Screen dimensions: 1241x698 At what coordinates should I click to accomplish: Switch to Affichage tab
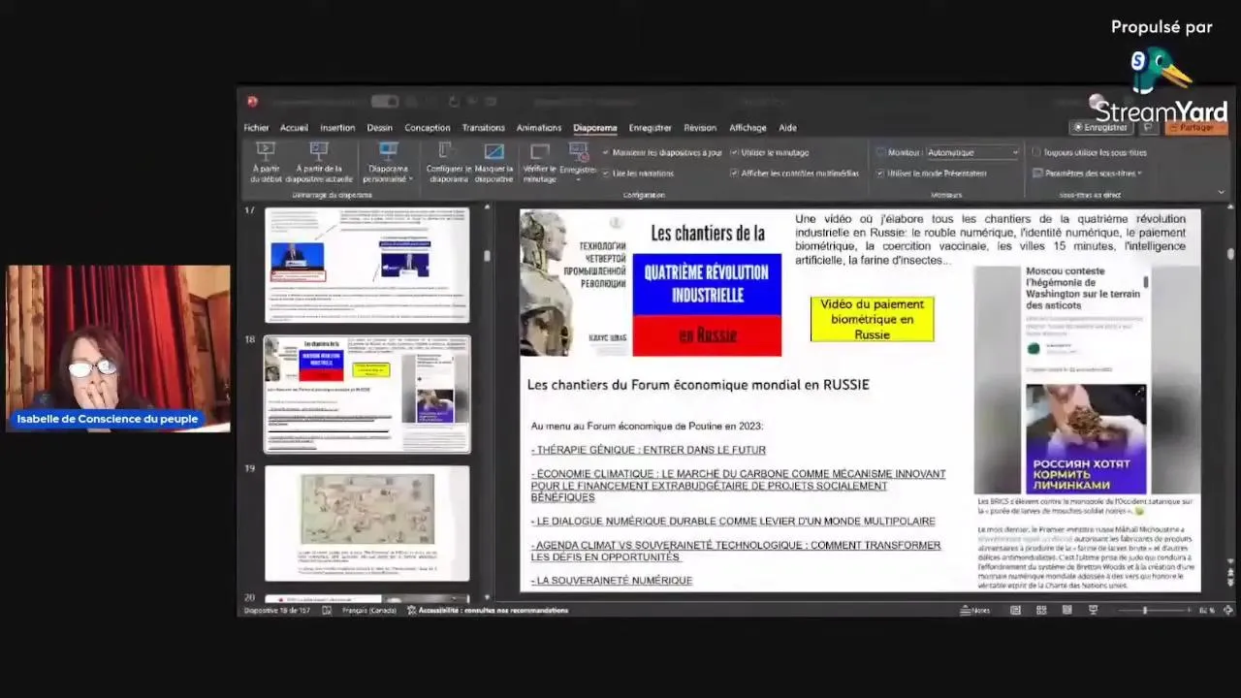(x=748, y=128)
